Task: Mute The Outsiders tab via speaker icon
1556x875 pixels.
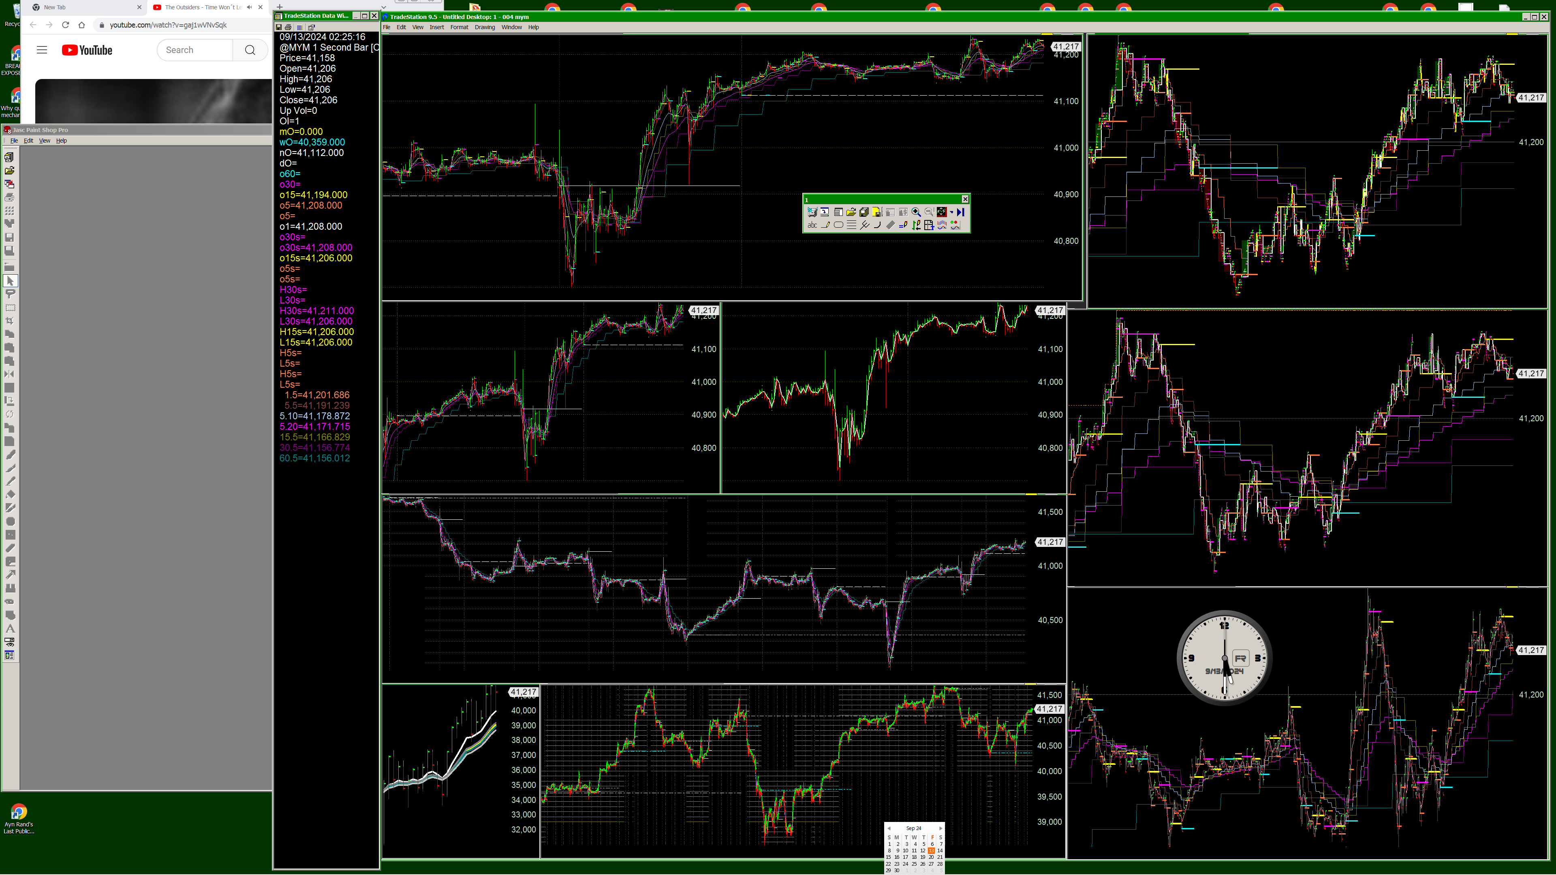Action: [x=250, y=7]
